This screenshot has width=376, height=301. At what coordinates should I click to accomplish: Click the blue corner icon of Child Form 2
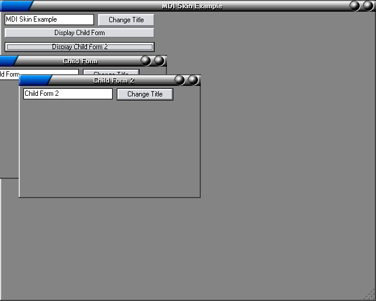click(x=35, y=80)
